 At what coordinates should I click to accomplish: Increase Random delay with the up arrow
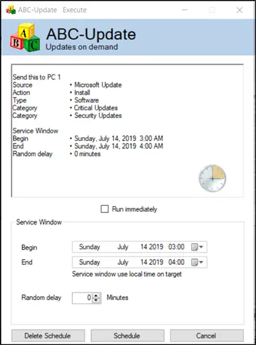96,296
